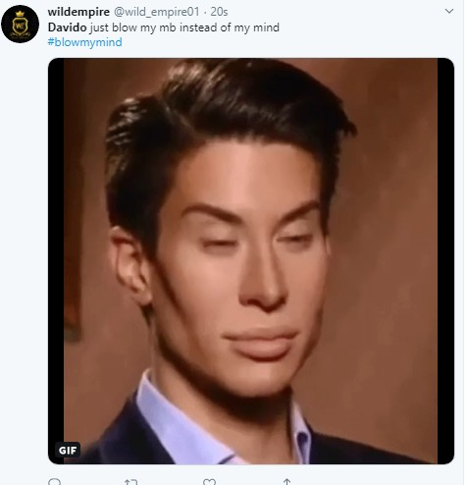
Task: Open the wildempire display name link
Action: coord(78,12)
